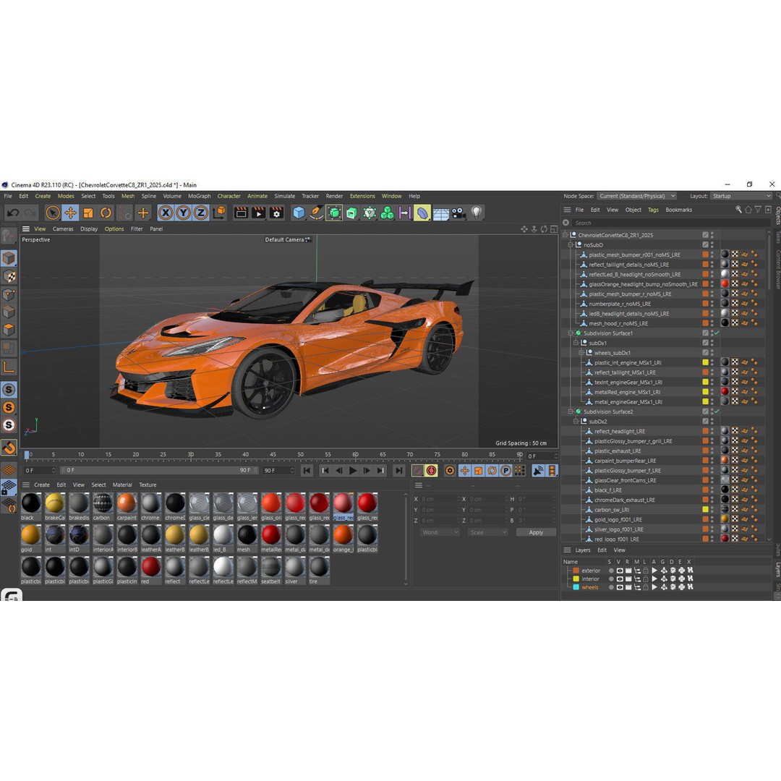Click the Light bulb icon

point(476,213)
